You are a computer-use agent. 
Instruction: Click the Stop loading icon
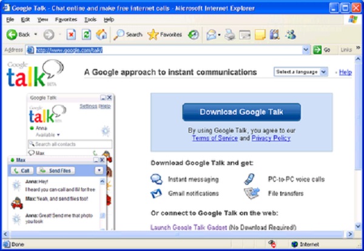pyautogui.click(x=71, y=35)
